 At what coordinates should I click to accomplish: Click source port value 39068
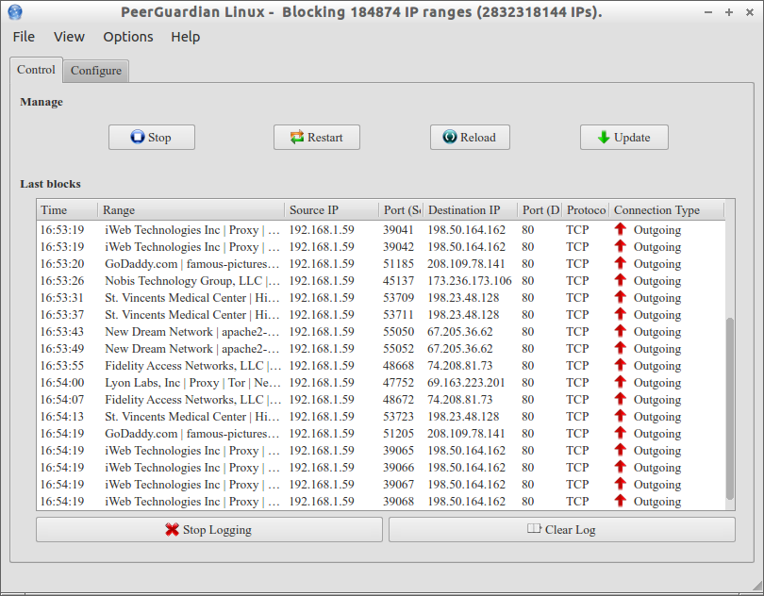(398, 502)
